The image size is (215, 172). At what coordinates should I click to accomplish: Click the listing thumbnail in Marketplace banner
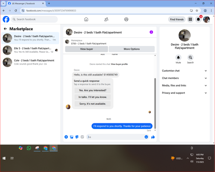coord(67,42)
